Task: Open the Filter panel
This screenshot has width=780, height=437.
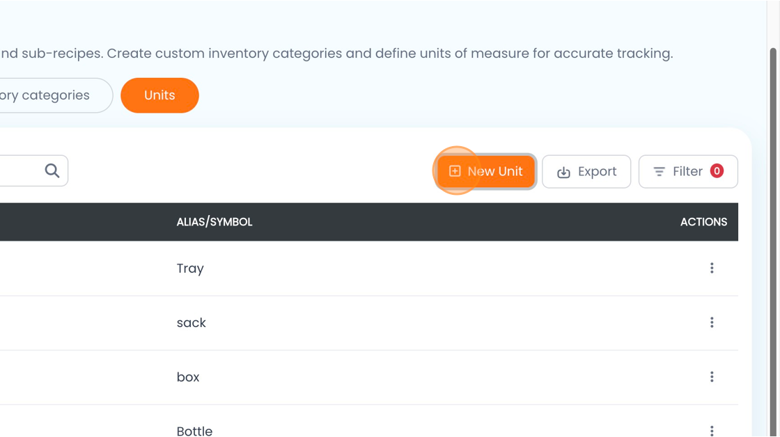Action: tap(688, 171)
